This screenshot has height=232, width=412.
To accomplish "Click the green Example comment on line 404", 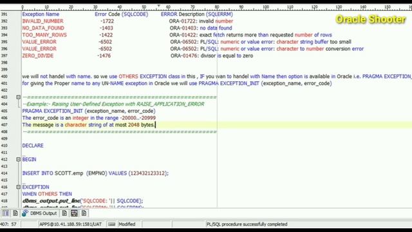I will pos(113,104).
